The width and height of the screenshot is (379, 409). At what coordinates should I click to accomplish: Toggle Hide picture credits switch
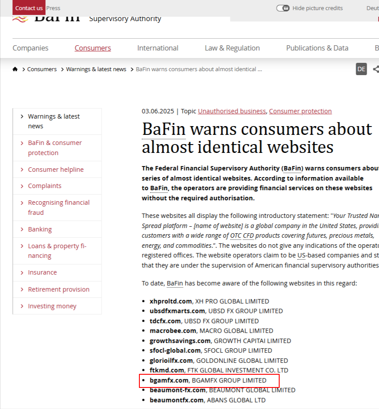pyautogui.click(x=283, y=8)
